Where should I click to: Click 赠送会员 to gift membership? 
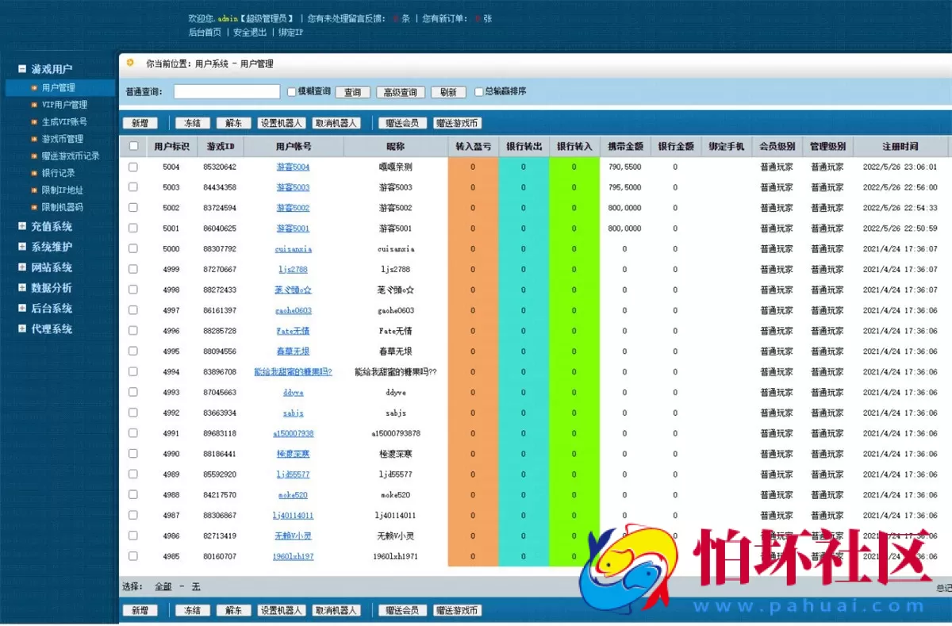(x=401, y=123)
